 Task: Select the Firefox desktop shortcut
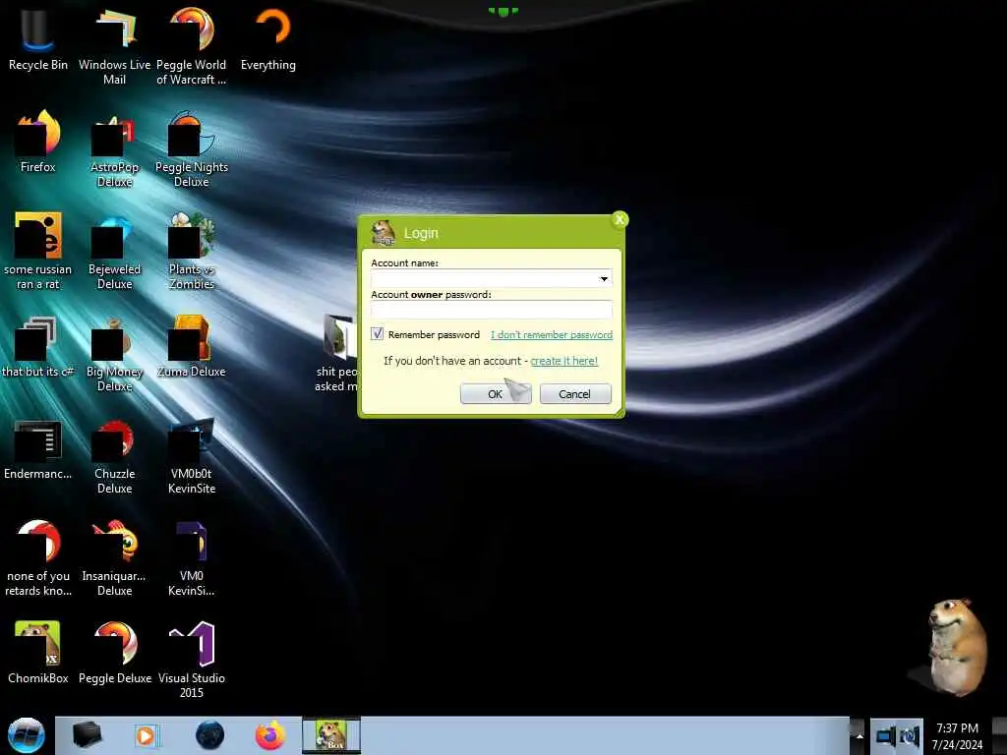coord(38,142)
